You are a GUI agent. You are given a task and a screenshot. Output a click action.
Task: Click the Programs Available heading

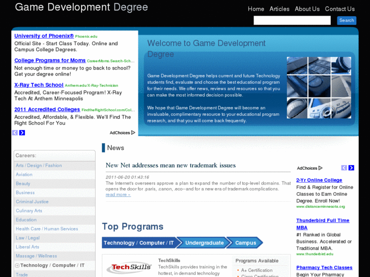pyautogui.click(x=257, y=261)
